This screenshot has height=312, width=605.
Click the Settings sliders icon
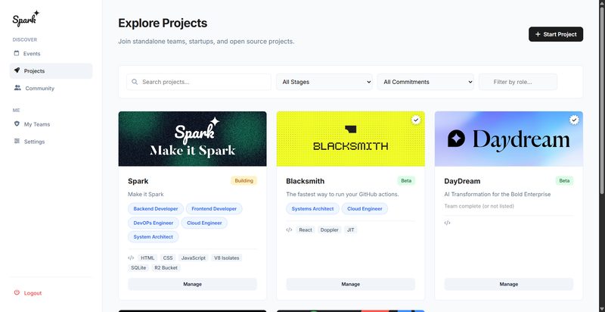[17, 142]
